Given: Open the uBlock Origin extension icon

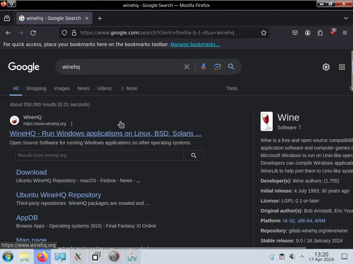Looking at the screenshot, I should point(333,32).
